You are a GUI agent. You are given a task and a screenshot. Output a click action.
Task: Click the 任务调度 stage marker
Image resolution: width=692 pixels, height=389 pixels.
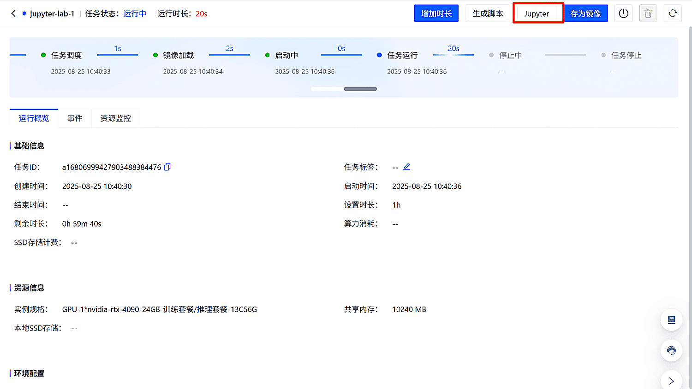pos(43,55)
